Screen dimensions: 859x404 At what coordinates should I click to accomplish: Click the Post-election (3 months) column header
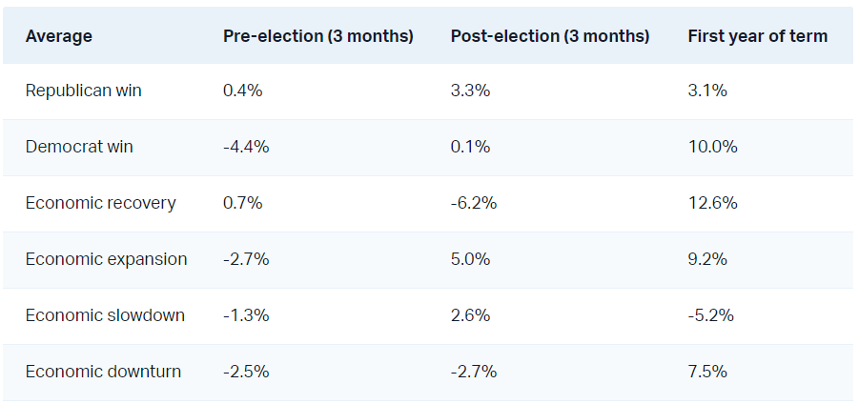coord(549,36)
